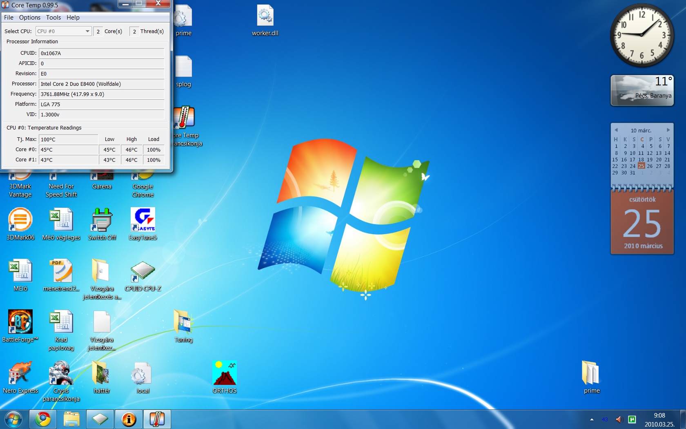
Task: Click the analog clock gadget
Action: click(642, 35)
